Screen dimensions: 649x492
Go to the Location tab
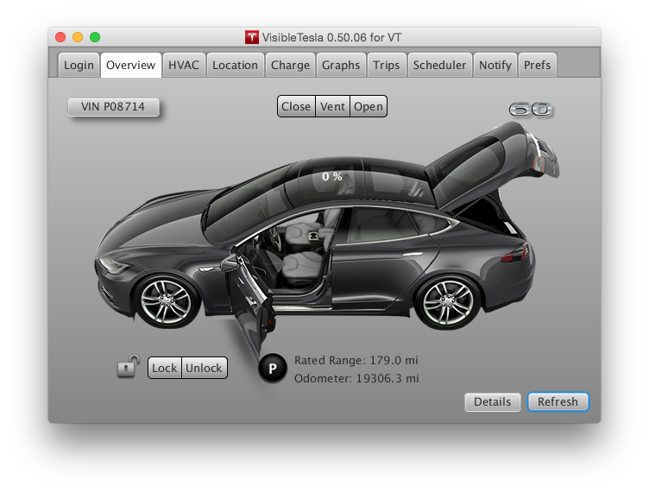click(235, 65)
